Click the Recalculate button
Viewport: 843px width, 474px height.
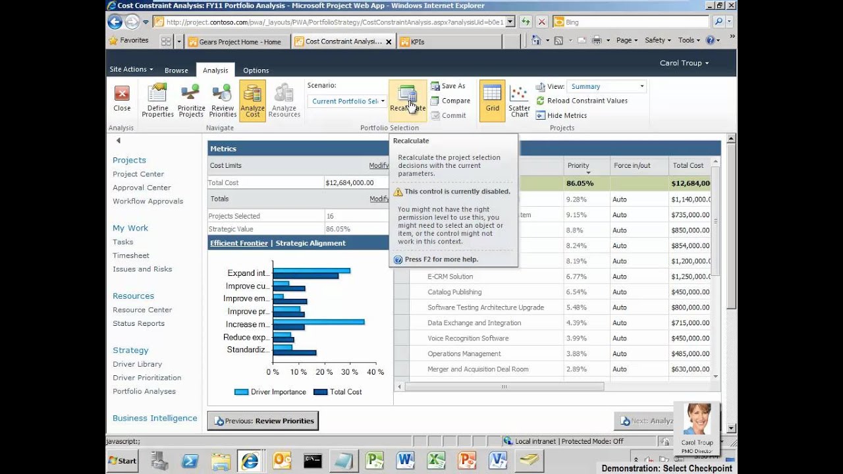(408, 101)
